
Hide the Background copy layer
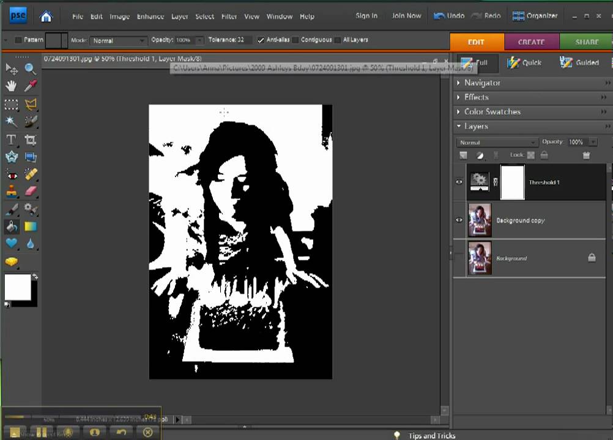click(x=459, y=220)
